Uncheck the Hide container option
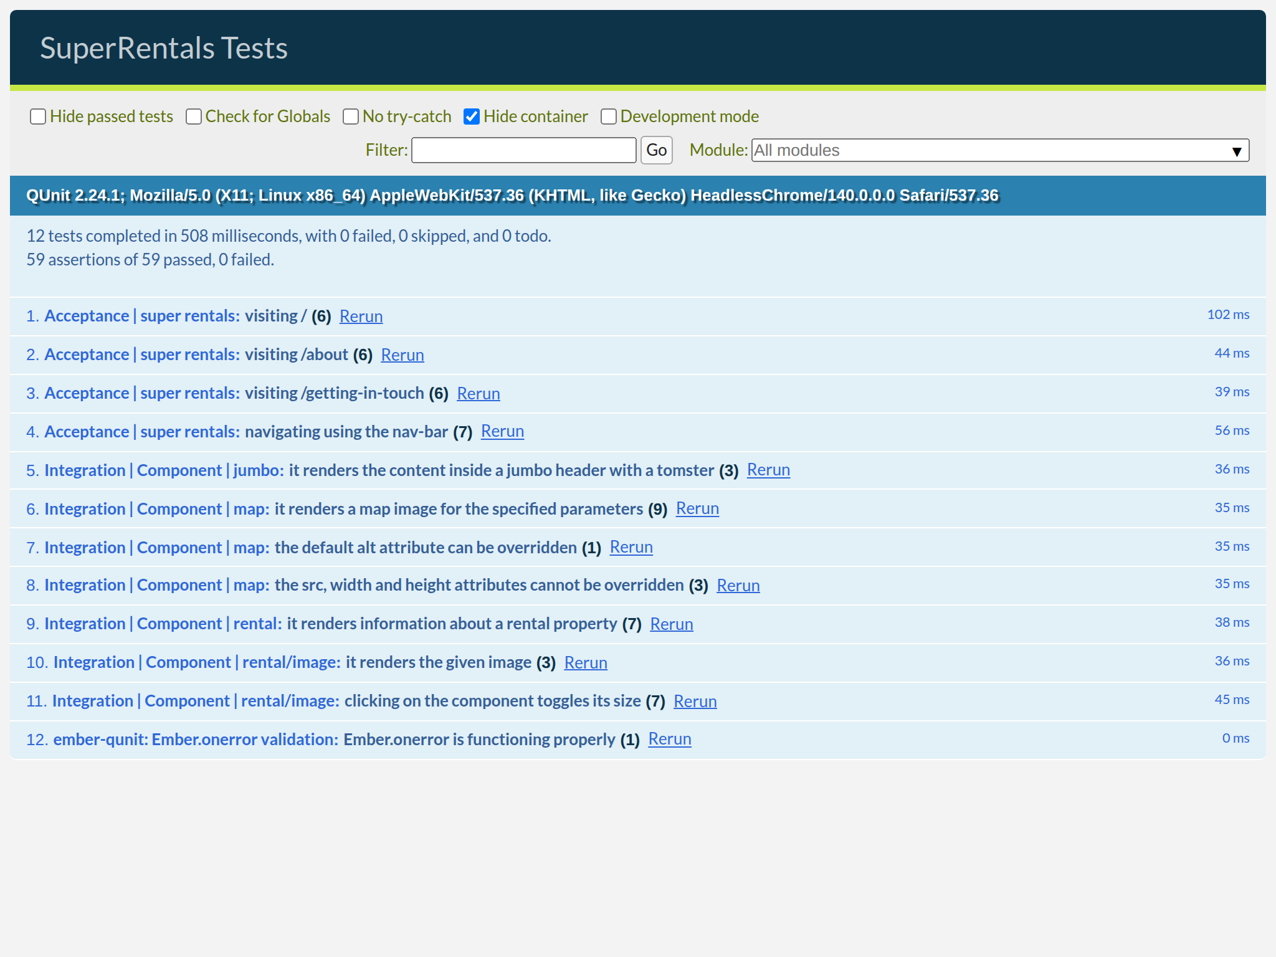 472,117
